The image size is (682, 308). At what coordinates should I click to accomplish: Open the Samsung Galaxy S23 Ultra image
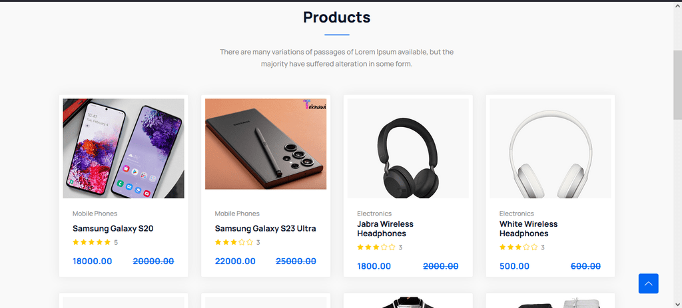[266, 144]
